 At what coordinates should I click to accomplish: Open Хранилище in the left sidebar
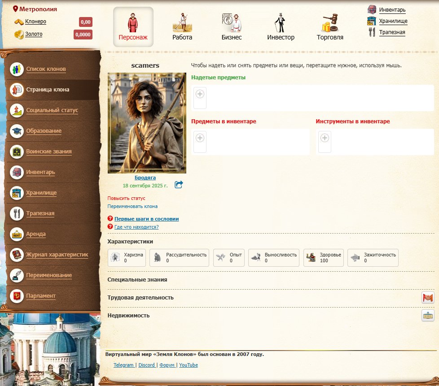click(x=41, y=193)
